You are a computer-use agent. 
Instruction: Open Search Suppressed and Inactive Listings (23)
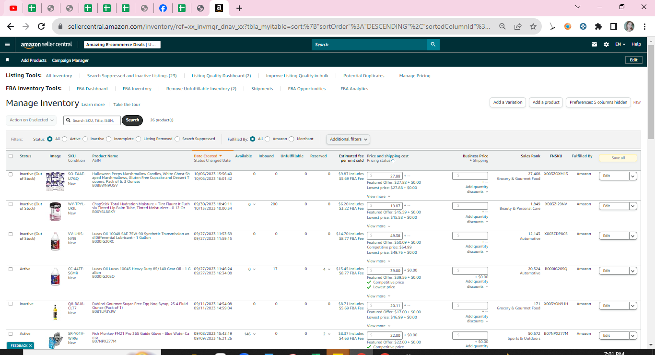pyautogui.click(x=132, y=76)
